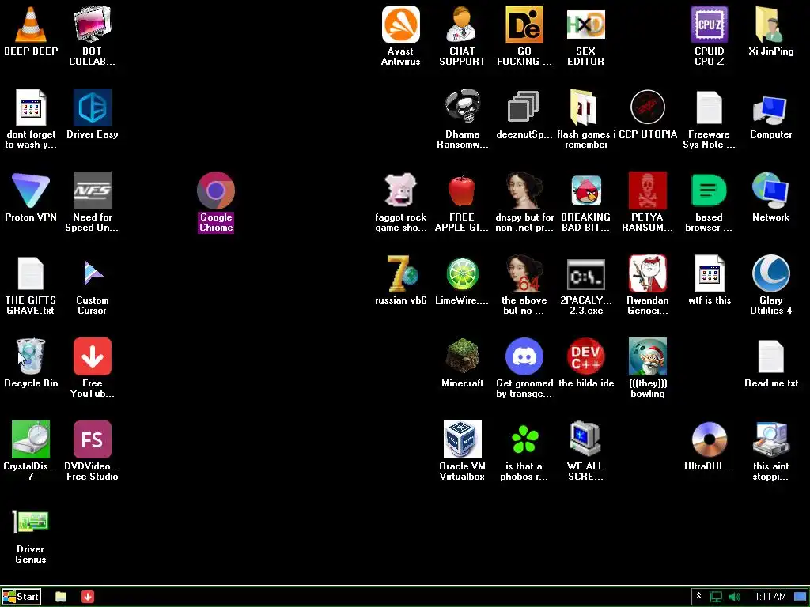The width and height of the screenshot is (810, 607).
Task: Open the 'flash games i remember' folder
Action: tap(585, 107)
